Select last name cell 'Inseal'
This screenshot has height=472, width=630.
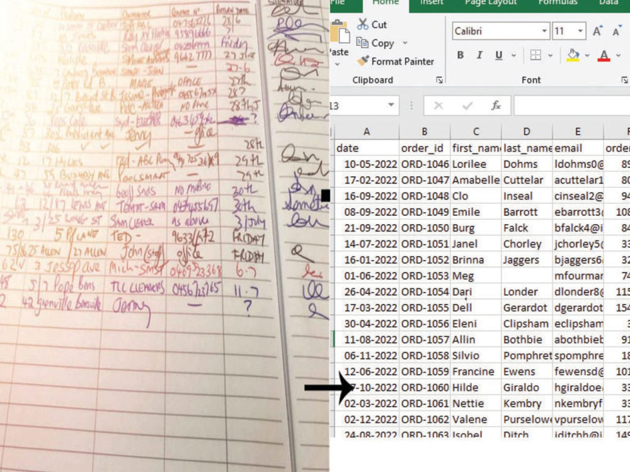click(526, 196)
